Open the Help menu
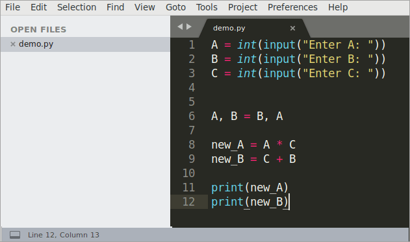Screen dimensions: 410x242 click(x=338, y=7)
